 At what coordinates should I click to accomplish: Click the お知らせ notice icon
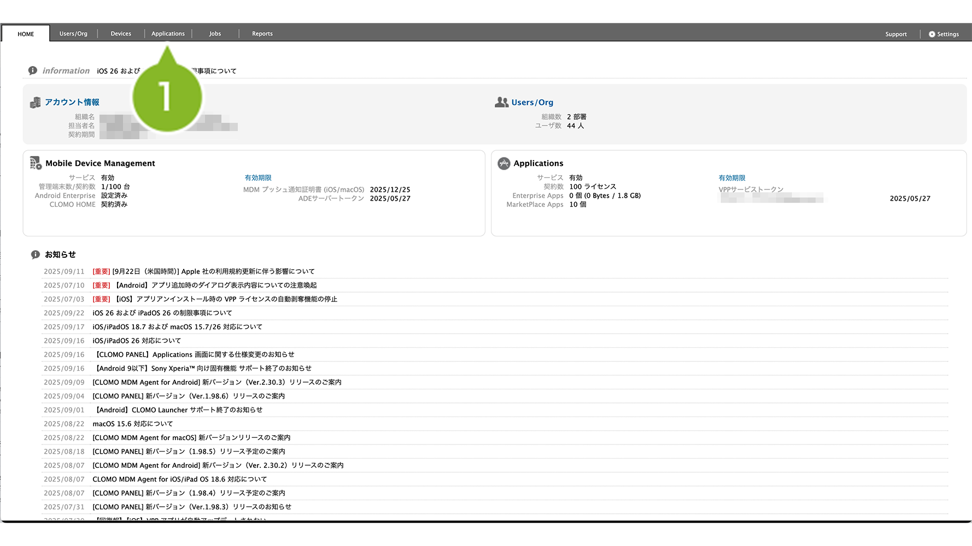click(36, 254)
